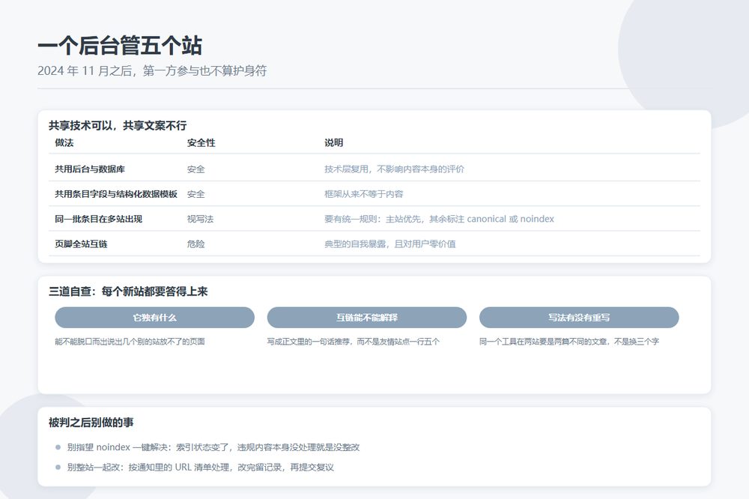Select the 共用条目字段与结构化数据模板 cell
This screenshot has height=499, width=749.
tap(116, 193)
